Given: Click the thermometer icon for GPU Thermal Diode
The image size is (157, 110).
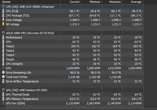Looking at the screenshot, I should click(x=3, y=95).
